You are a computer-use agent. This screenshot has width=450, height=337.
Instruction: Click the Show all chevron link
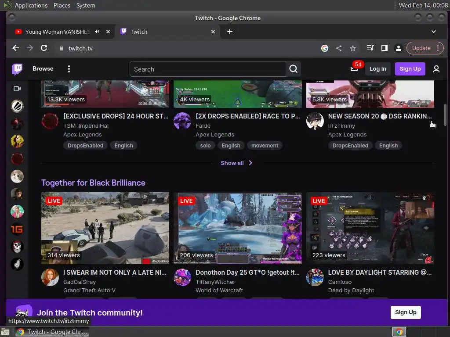click(236, 163)
